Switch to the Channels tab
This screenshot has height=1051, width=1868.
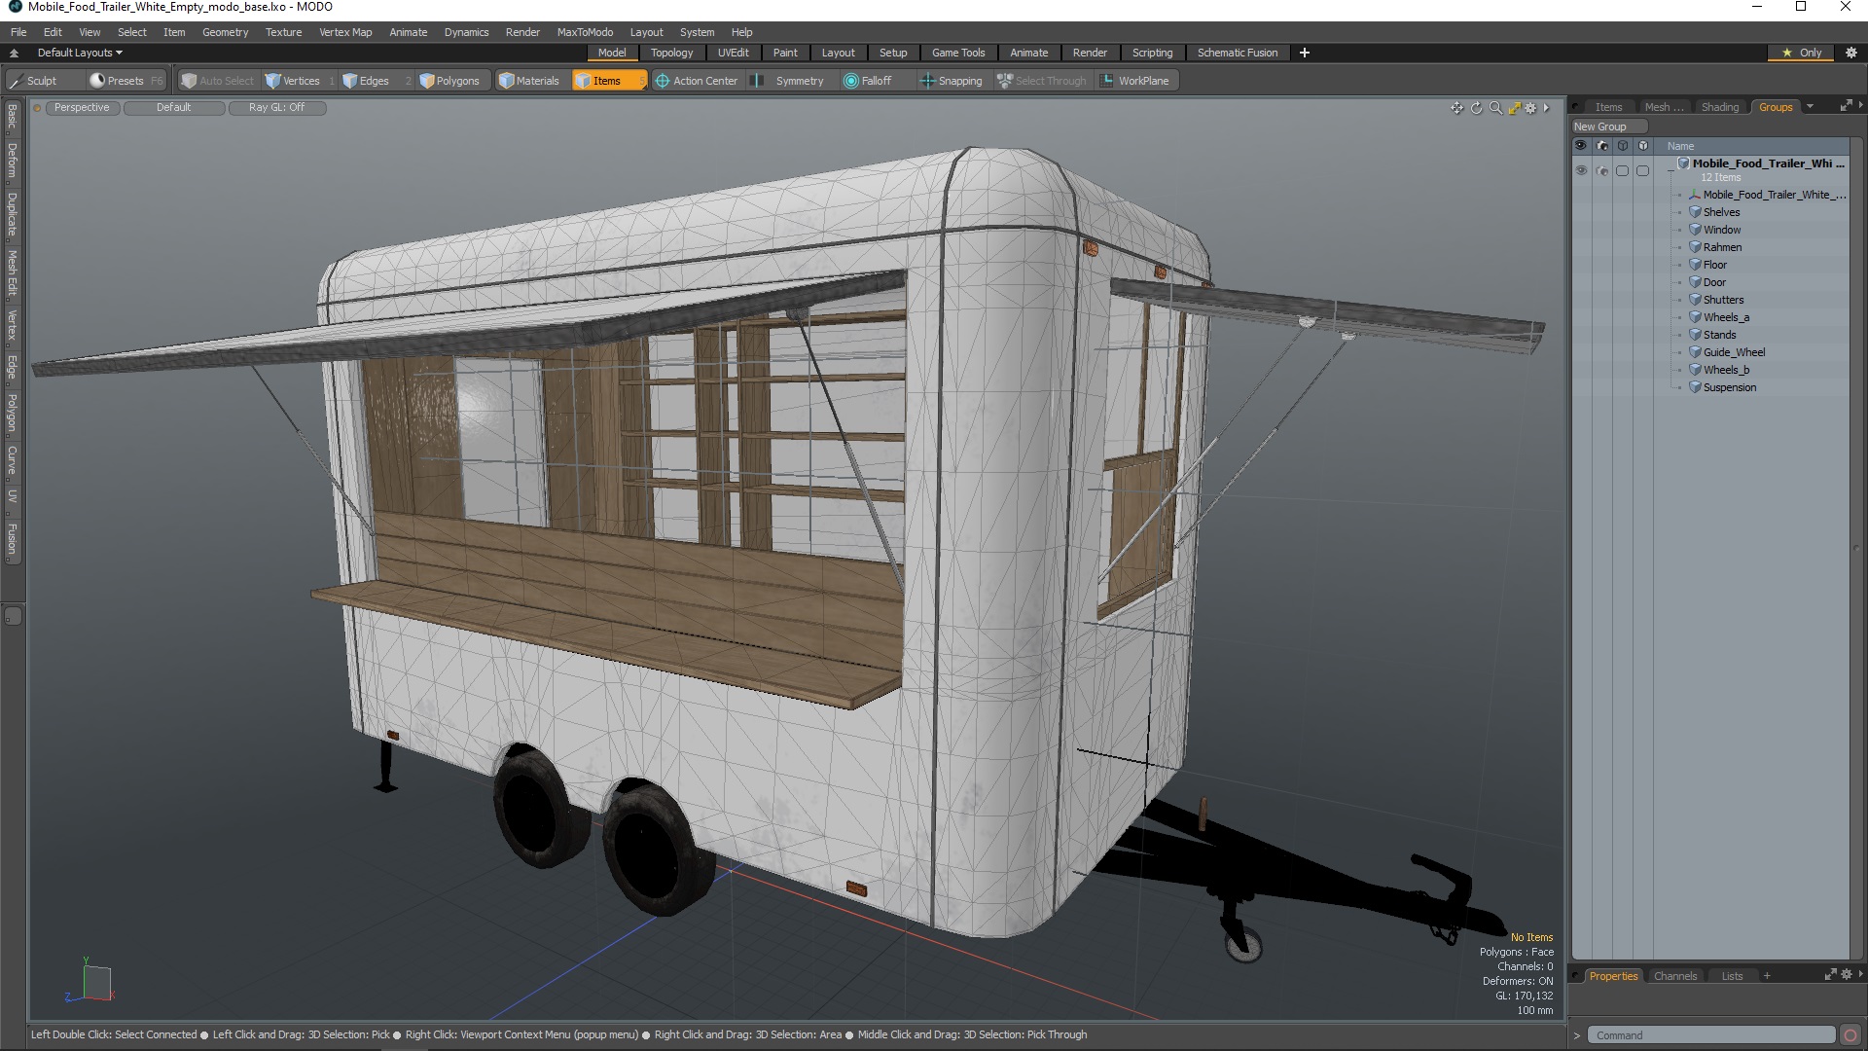point(1674,976)
